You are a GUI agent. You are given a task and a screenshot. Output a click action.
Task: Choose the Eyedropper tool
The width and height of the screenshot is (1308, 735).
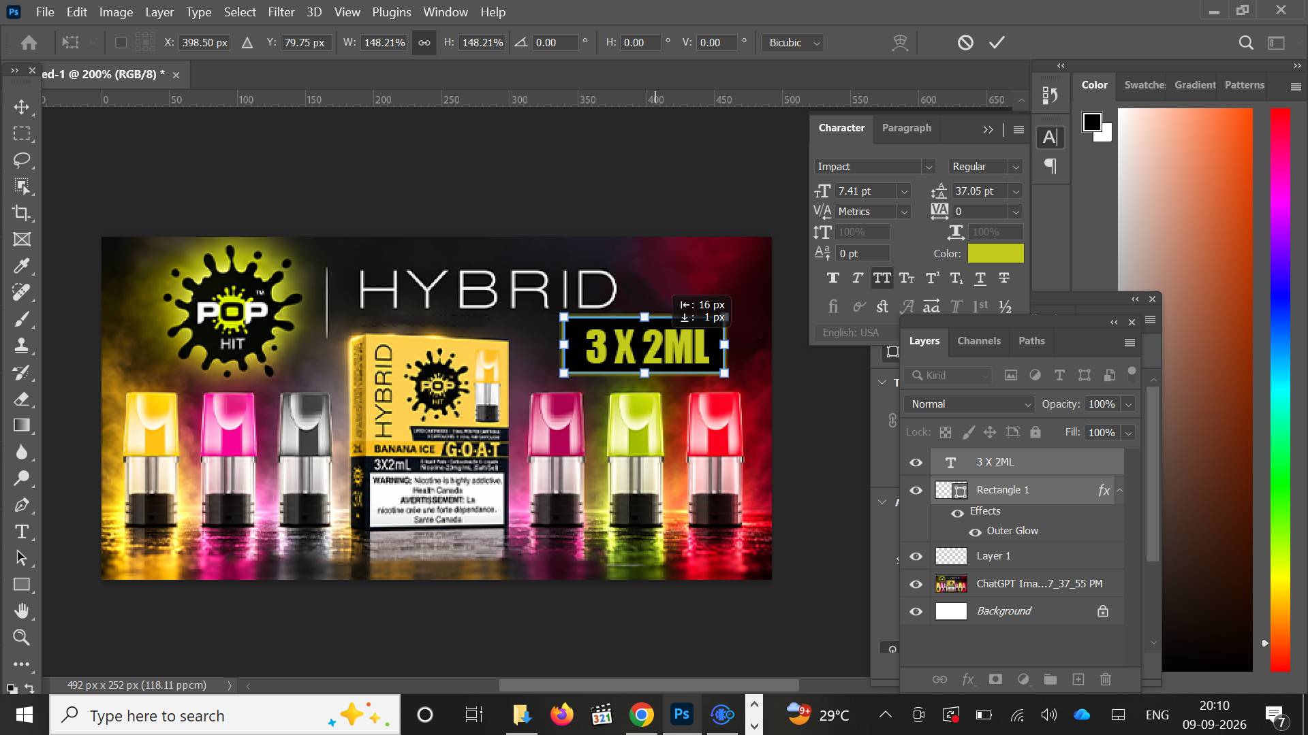point(22,266)
